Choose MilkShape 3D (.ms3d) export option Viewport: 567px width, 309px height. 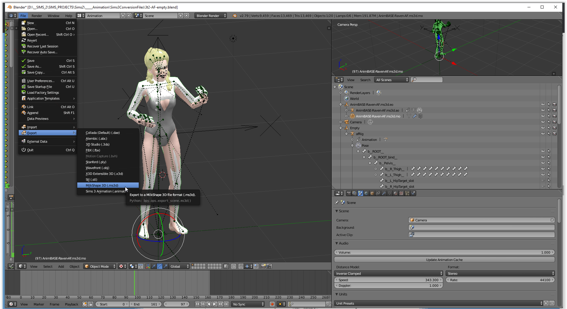point(102,185)
